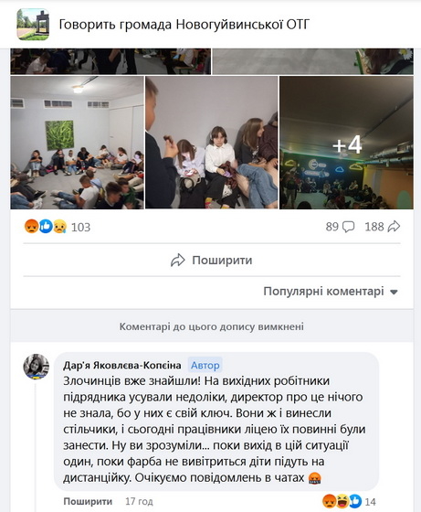Open group title Говорить громада Новогуйвинської ОТГ
Image resolution: width=421 pixels, height=512 pixels.
(184, 25)
